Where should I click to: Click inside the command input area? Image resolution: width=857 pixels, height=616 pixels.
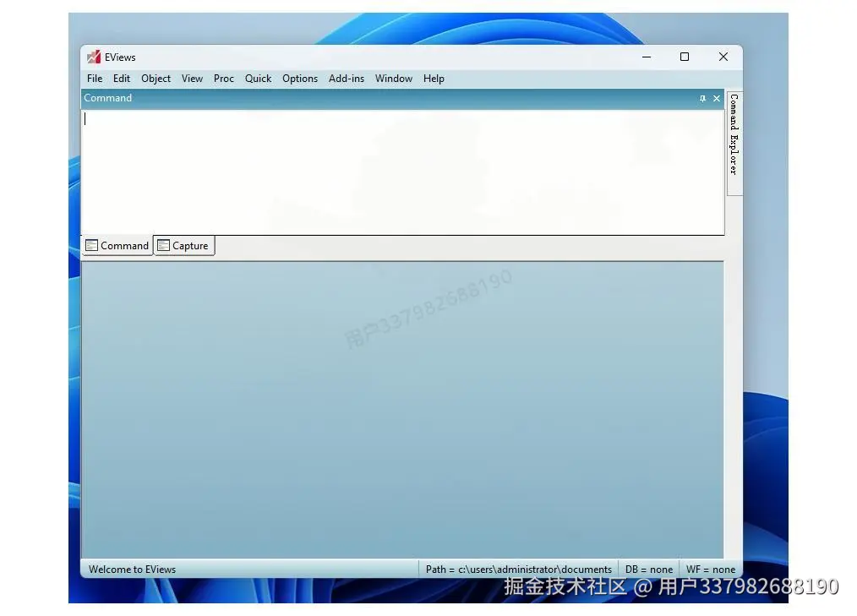click(x=403, y=172)
